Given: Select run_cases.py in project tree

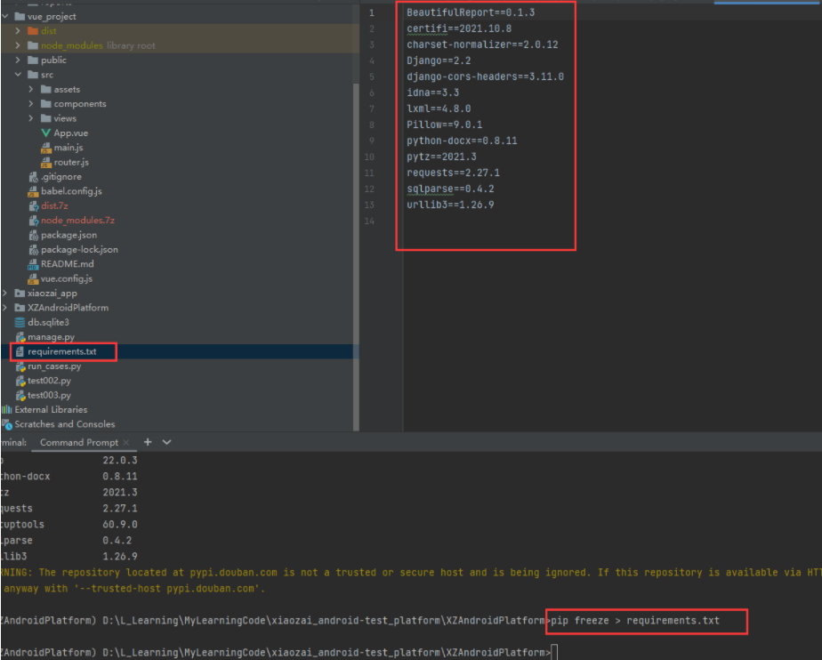Looking at the screenshot, I should click(x=54, y=366).
